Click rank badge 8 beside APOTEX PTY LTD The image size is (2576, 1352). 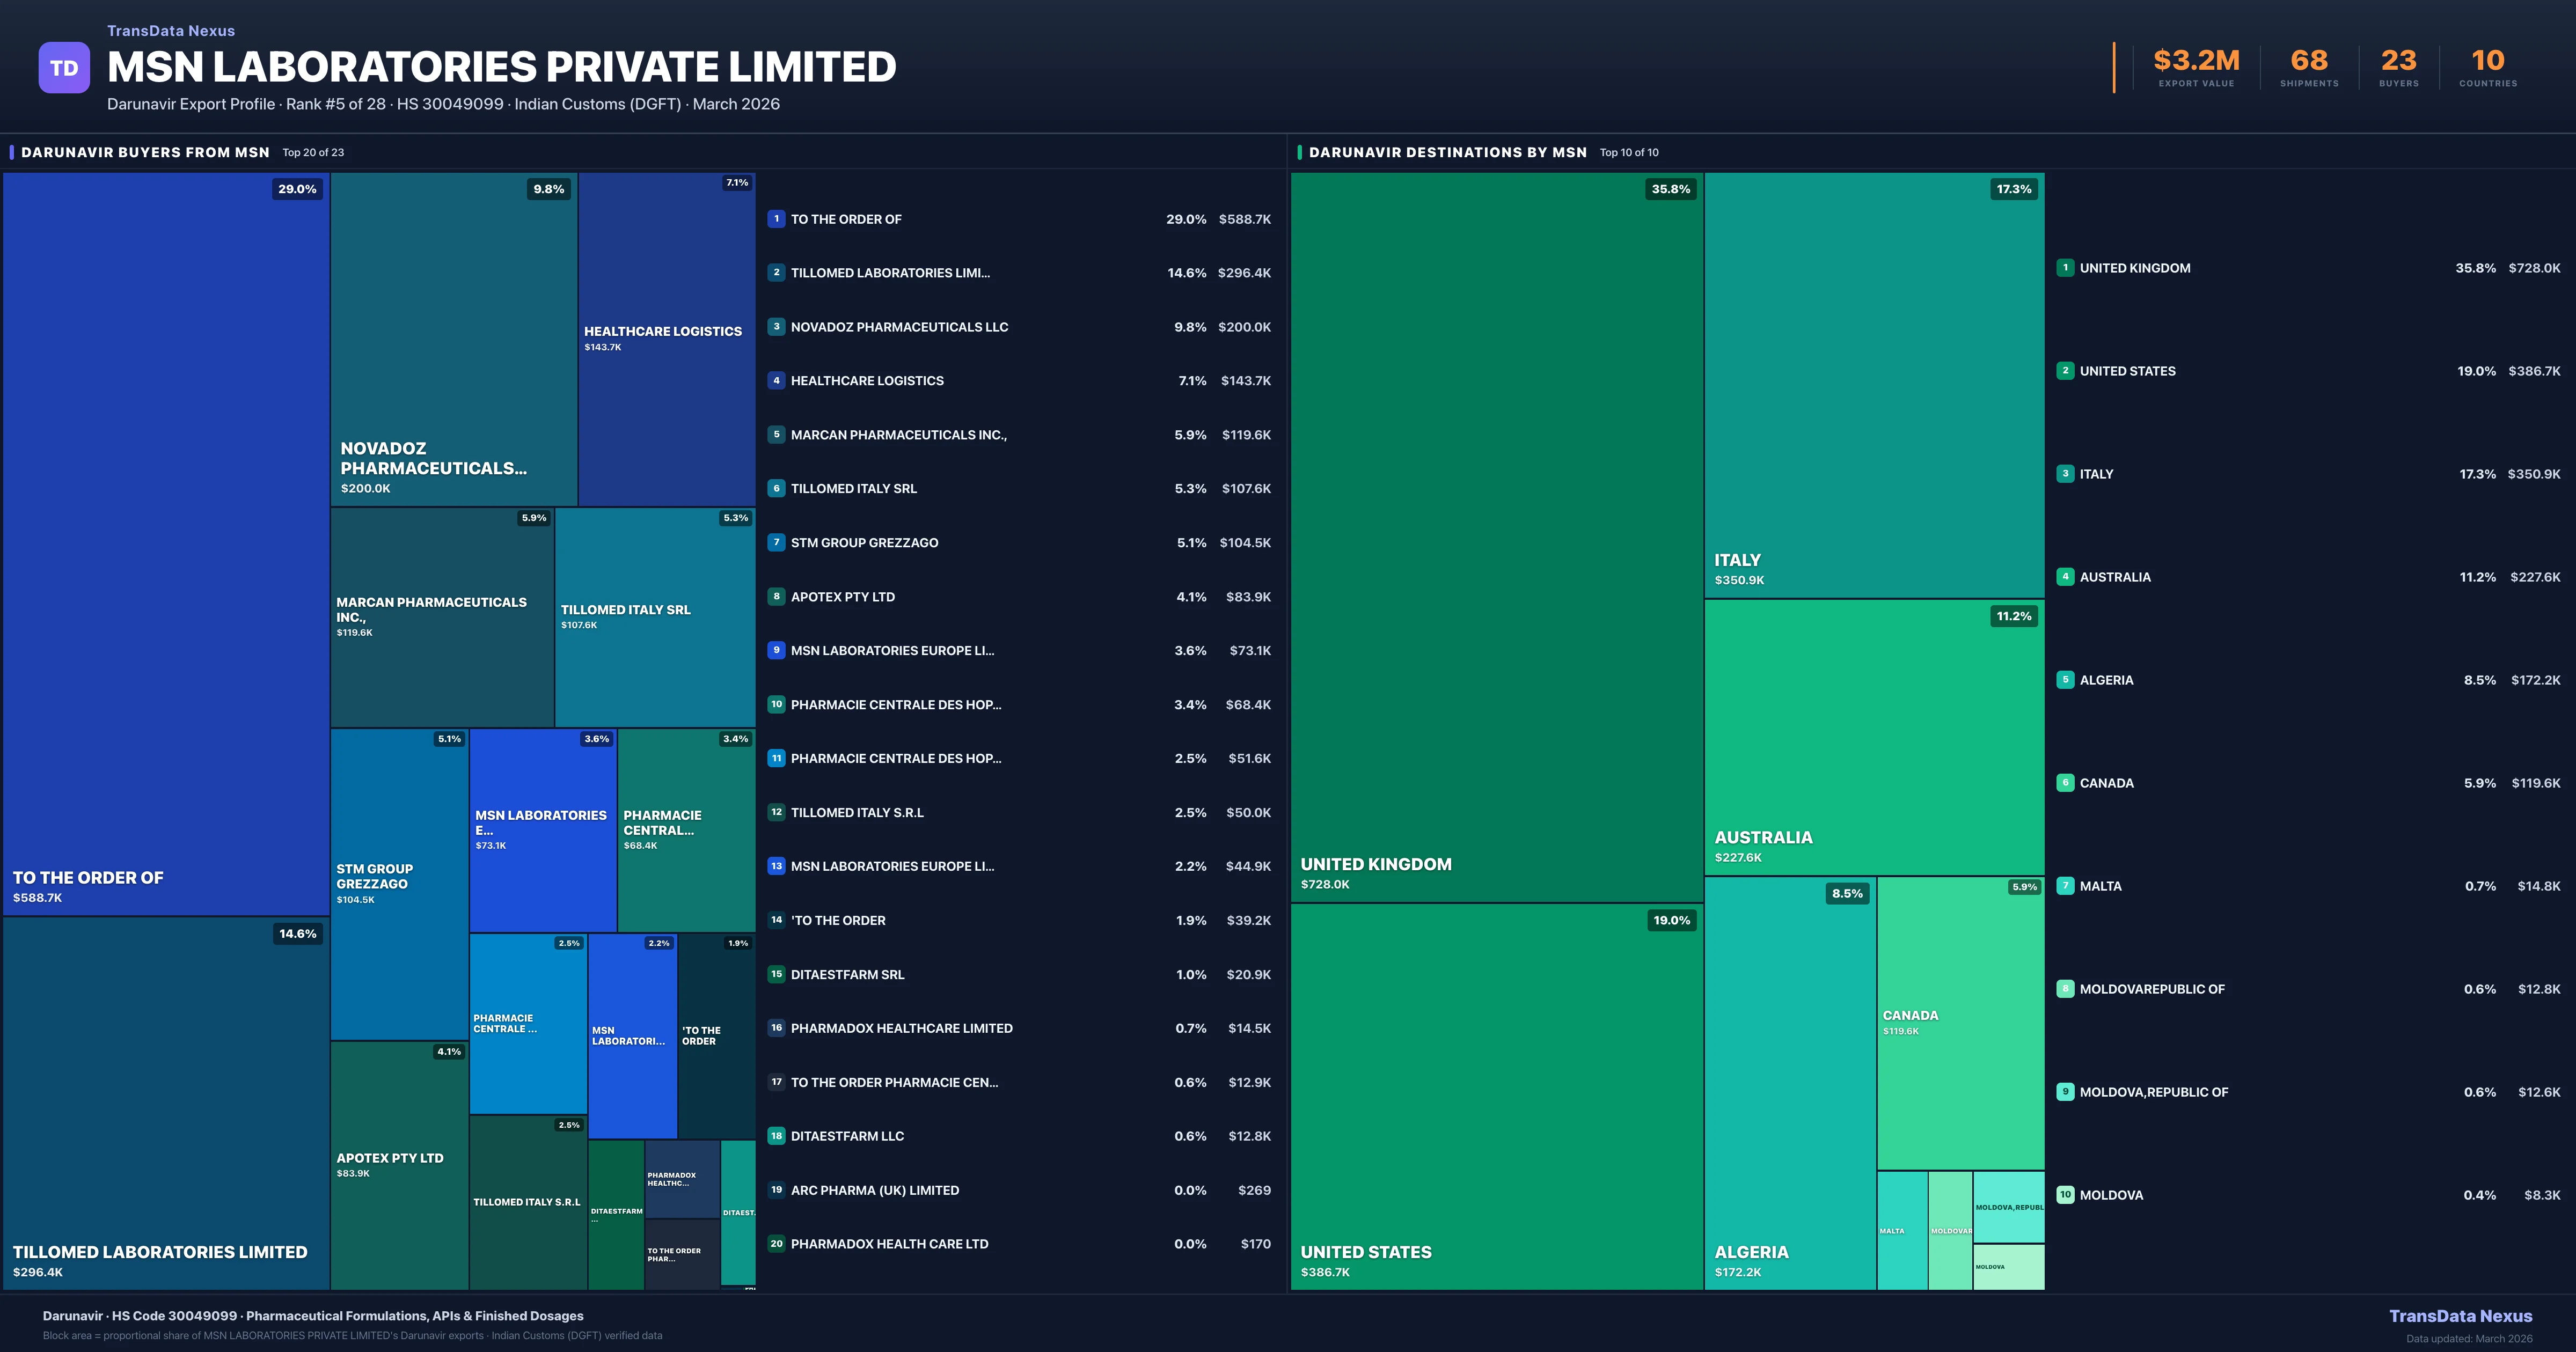pos(776,597)
